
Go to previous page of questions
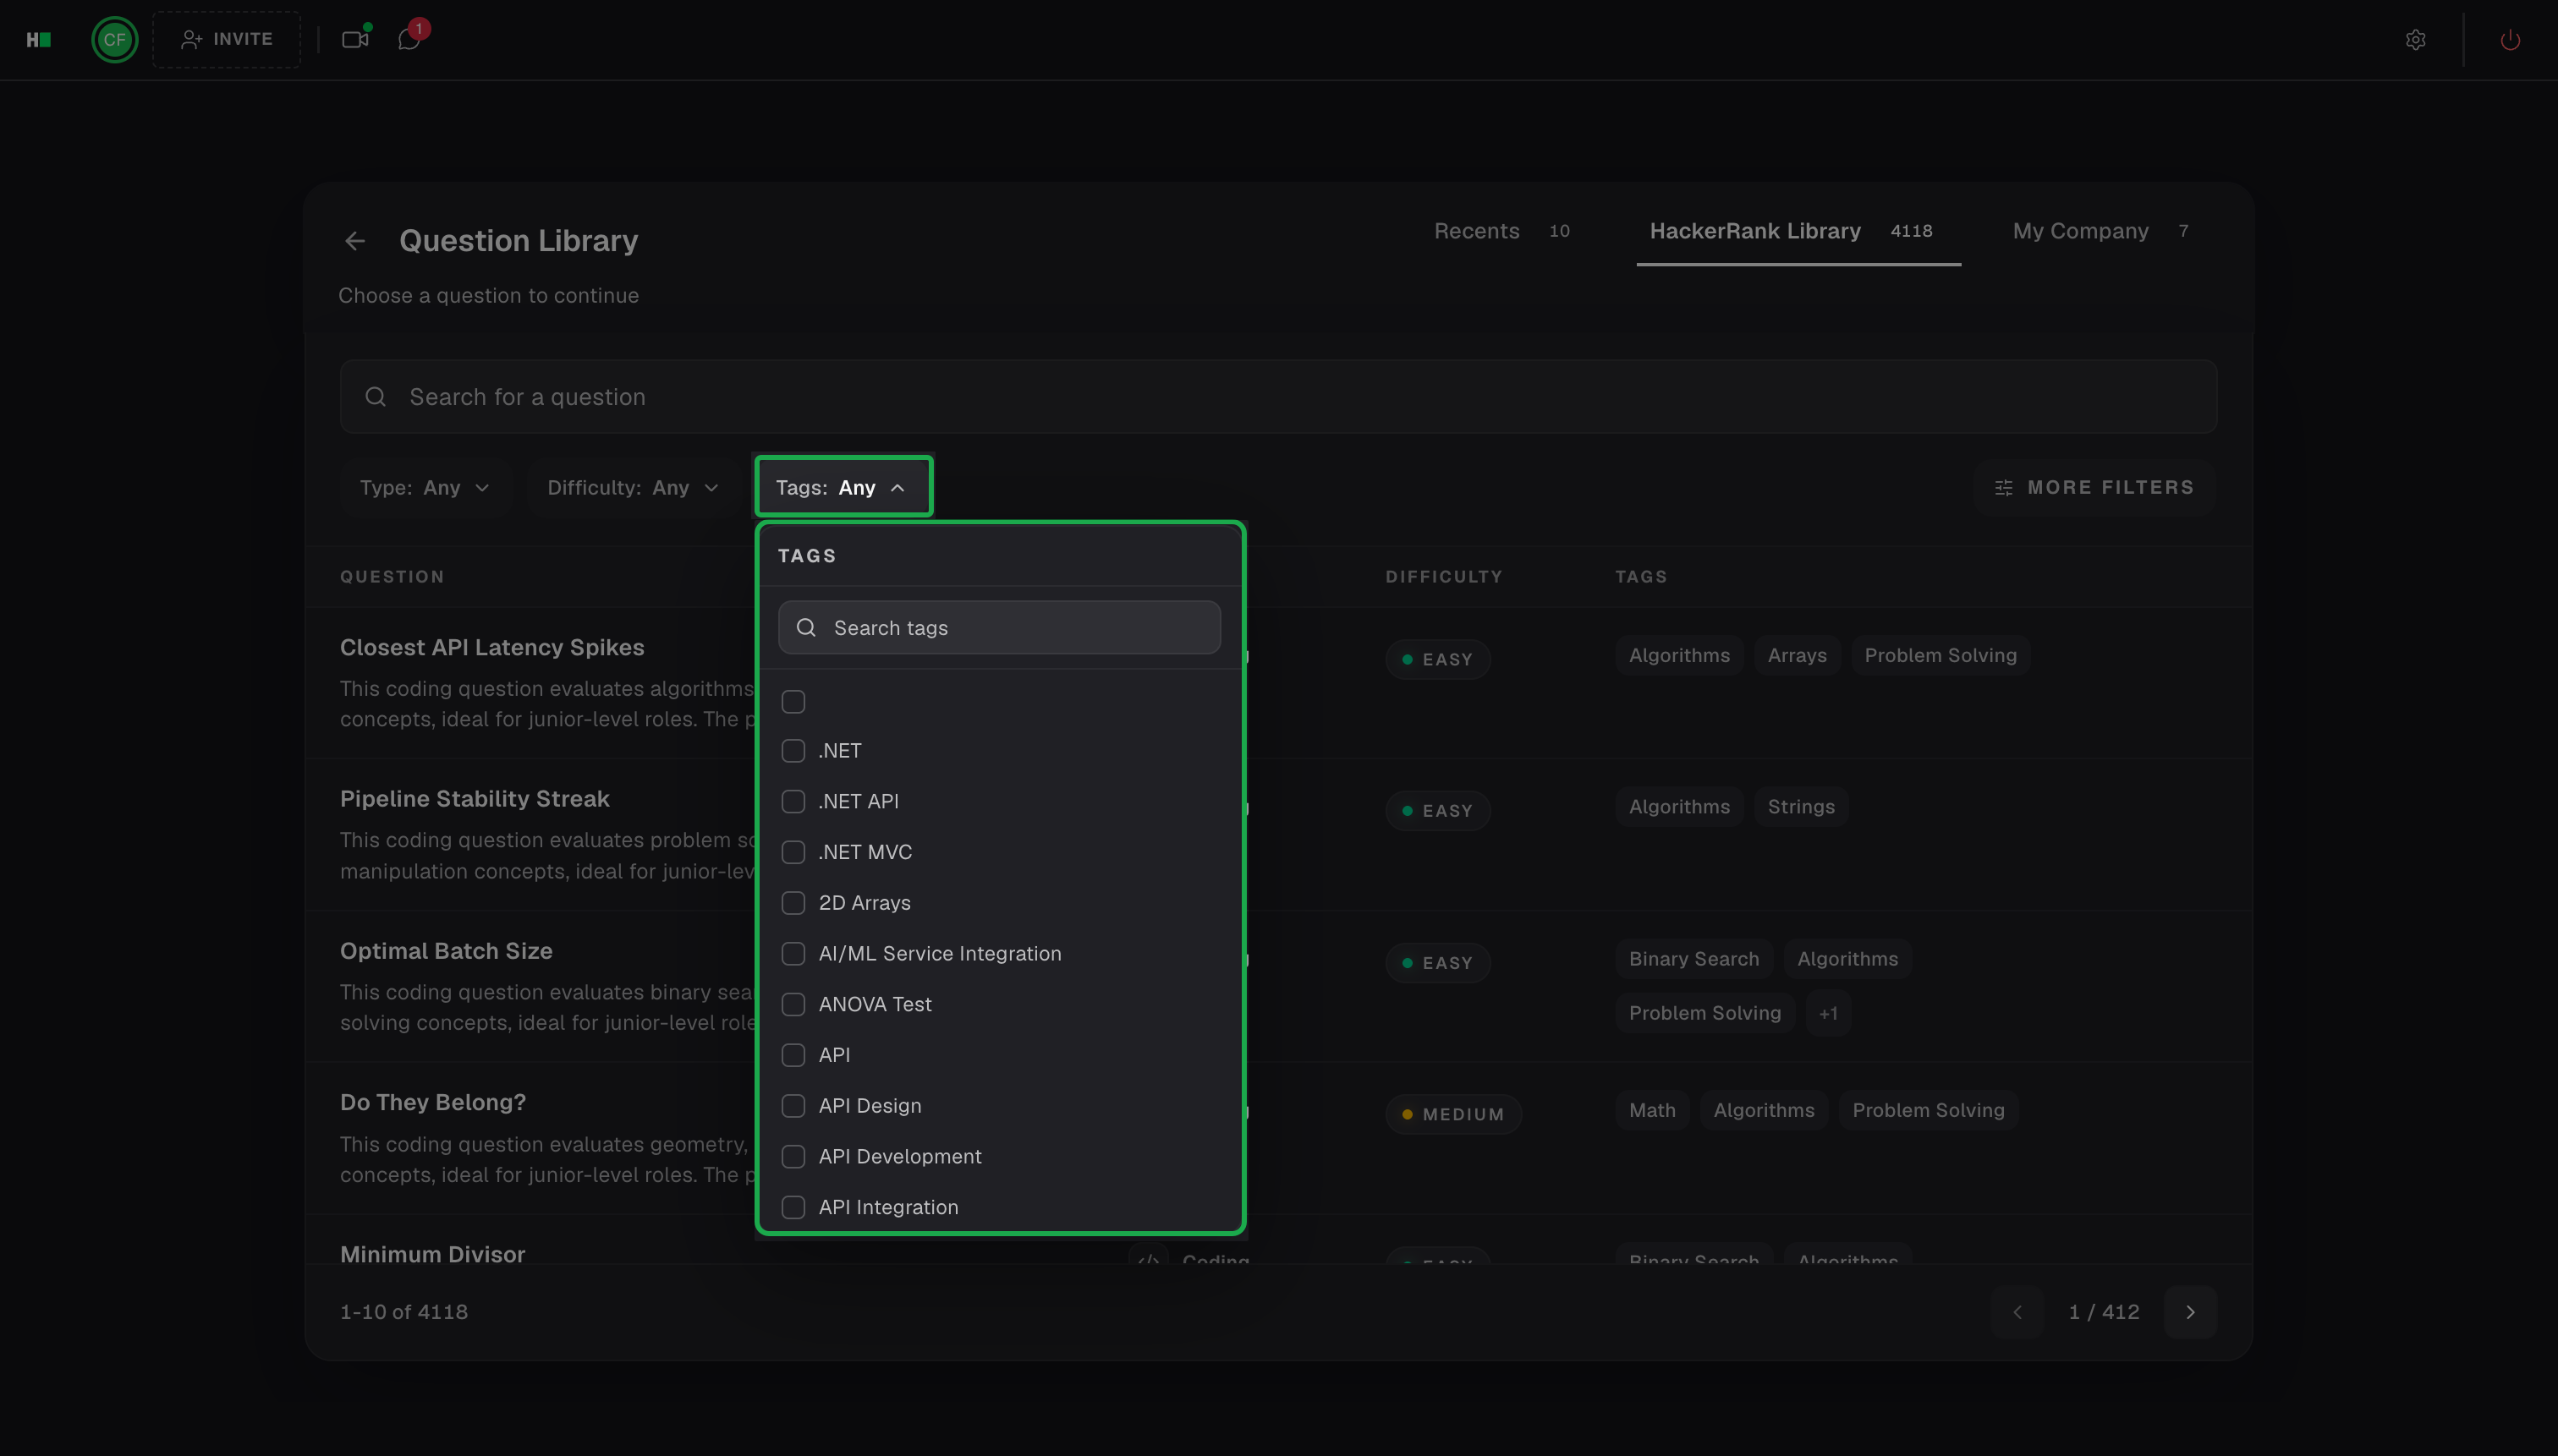coord(2017,1312)
